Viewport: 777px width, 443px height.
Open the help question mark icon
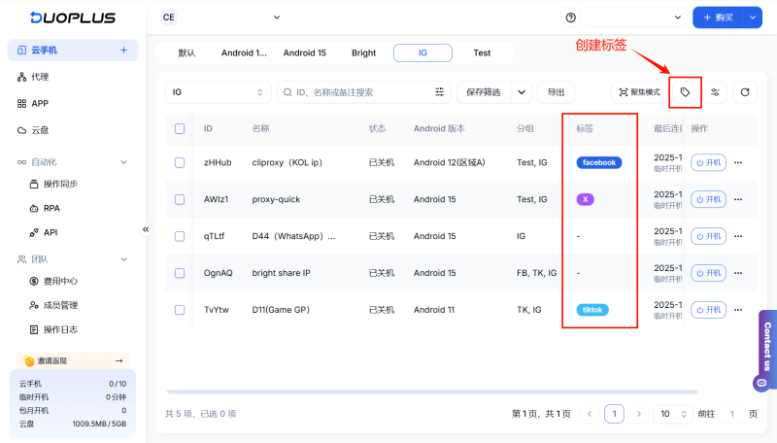coord(570,17)
